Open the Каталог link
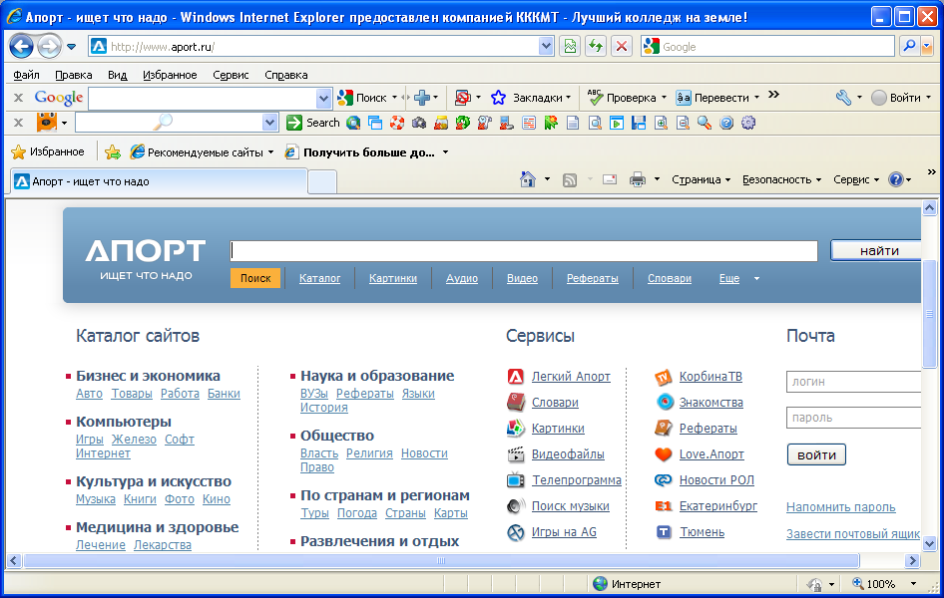The width and height of the screenshot is (944, 598). tap(319, 278)
